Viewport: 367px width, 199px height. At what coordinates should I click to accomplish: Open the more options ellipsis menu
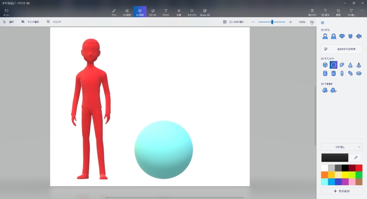click(362, 10)
